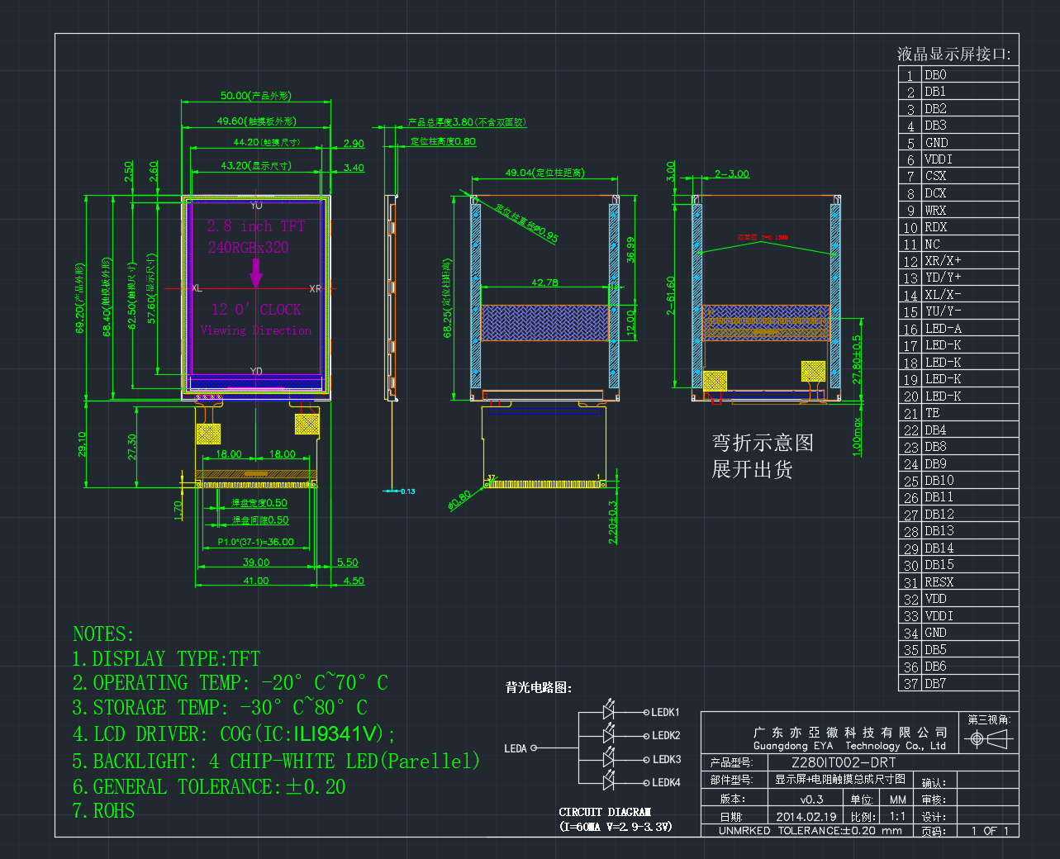1060x859 pixels.
Task: Click the 'LEDA' label in circuit diagram
Action: 516,748
